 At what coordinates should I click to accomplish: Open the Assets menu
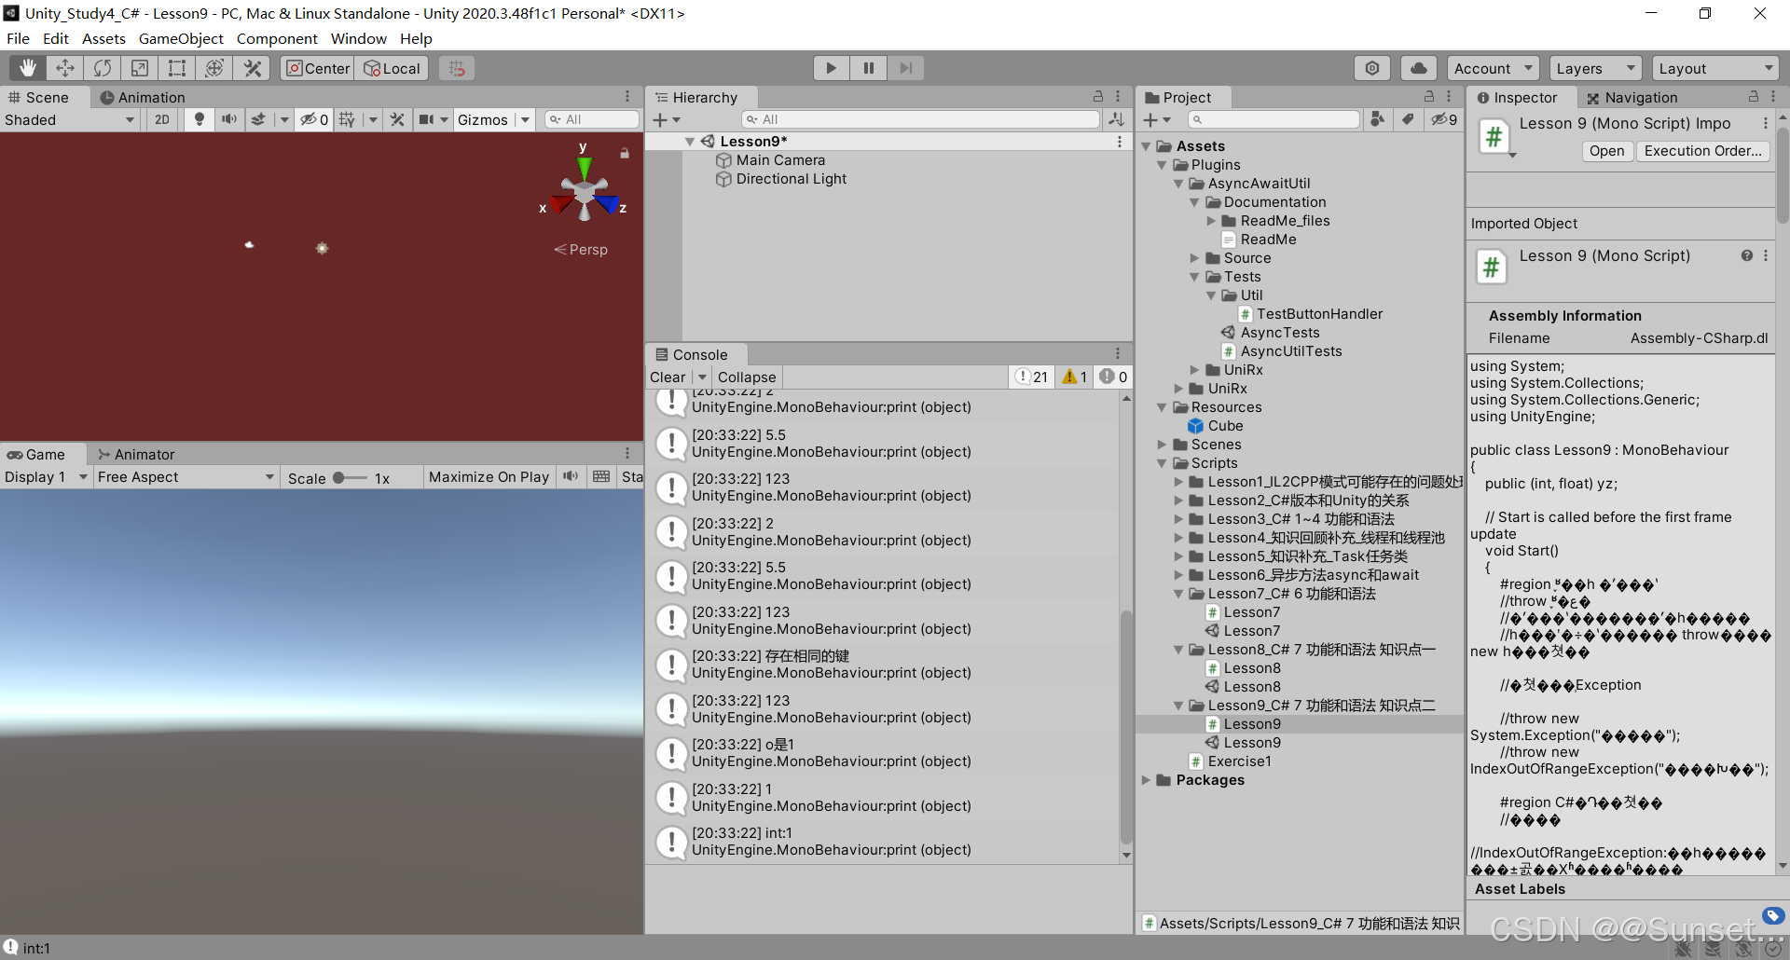point(103,38)
